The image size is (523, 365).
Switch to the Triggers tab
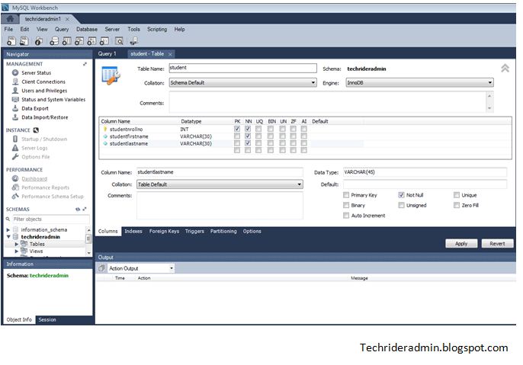(x=194, y=231)
